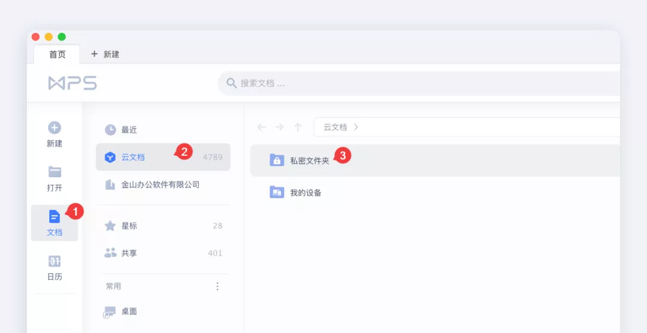The height and width of the screenshot is (333, 647).
Task: Open the 共享 people icon
Action: [110, 253]
